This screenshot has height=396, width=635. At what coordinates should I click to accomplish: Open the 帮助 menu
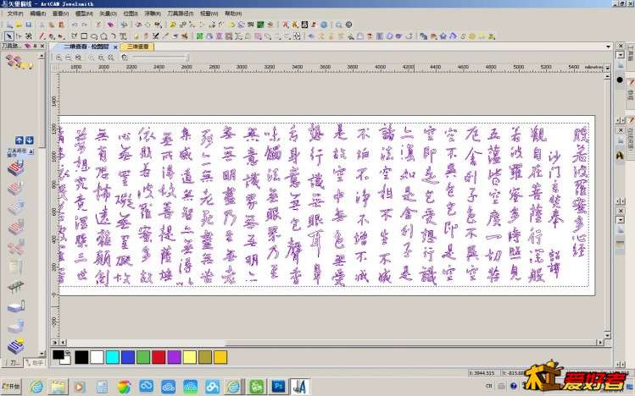pyautogui.click(x=233, y=14)
